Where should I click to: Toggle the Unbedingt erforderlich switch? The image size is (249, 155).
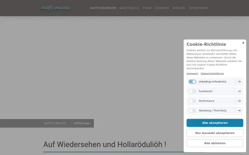click(192, 81)
